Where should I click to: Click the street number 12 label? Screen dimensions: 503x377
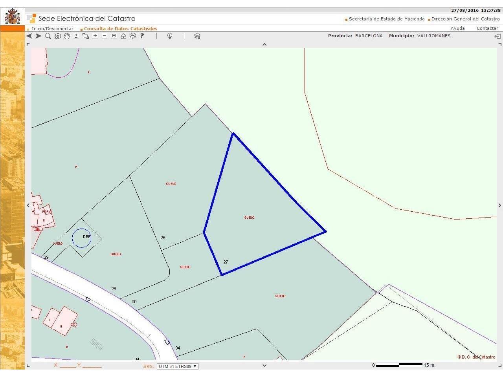click(x=88, y=300)
